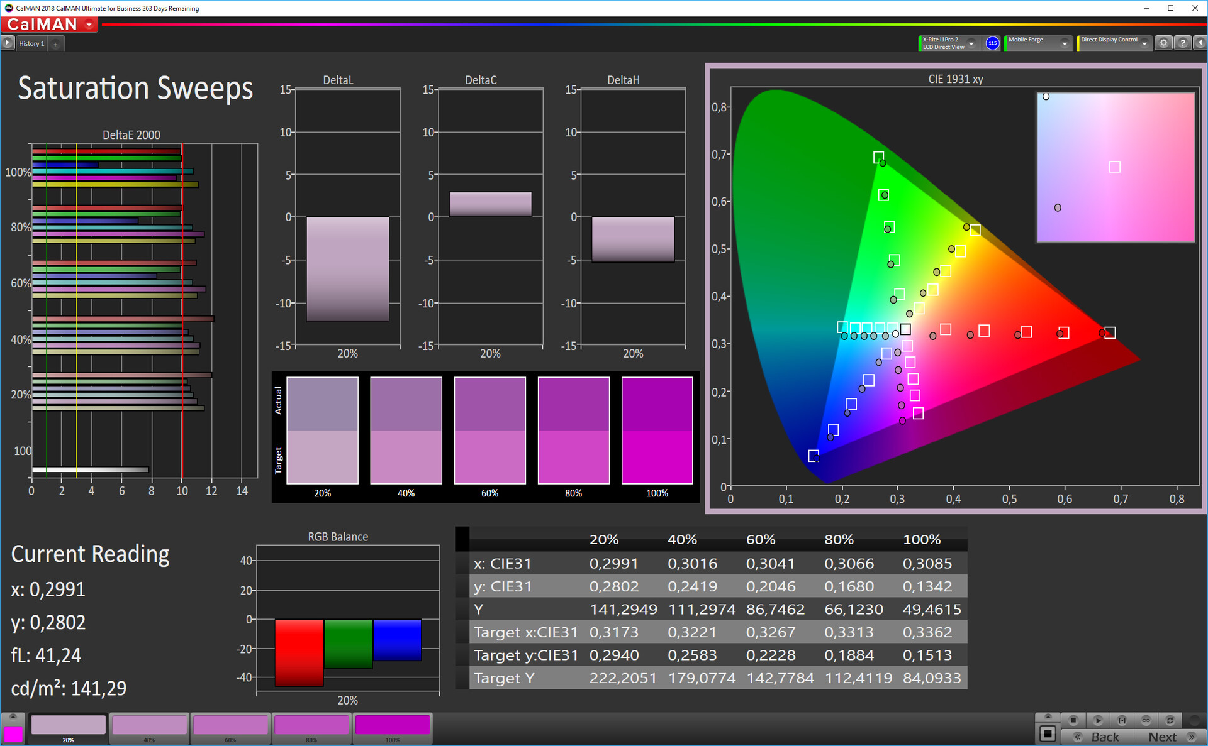Viewport: 1208px width, 746px height.
Task: Select the 100% magenta swatch in bottom strip
Action: coord(393,727)
